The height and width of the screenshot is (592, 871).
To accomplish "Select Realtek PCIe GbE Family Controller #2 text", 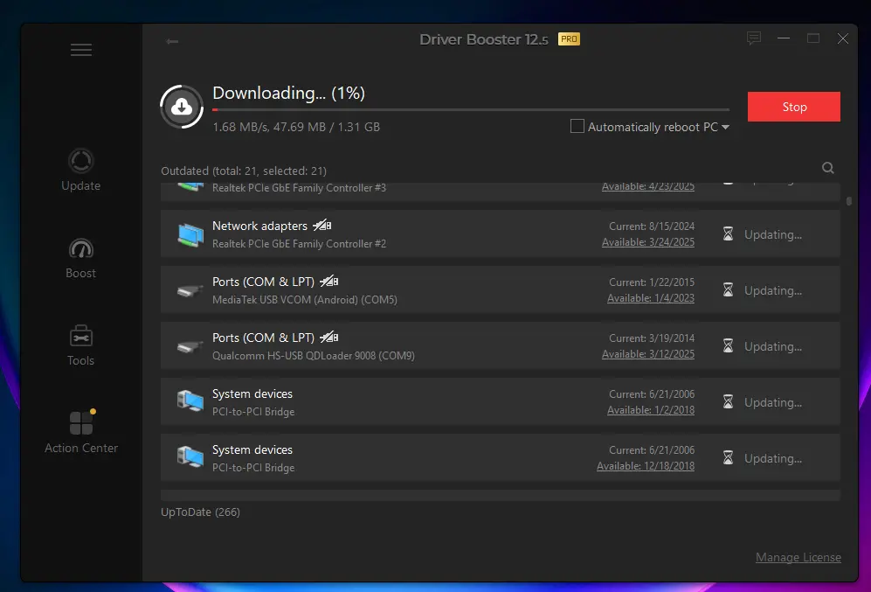I will pos(299,244).
